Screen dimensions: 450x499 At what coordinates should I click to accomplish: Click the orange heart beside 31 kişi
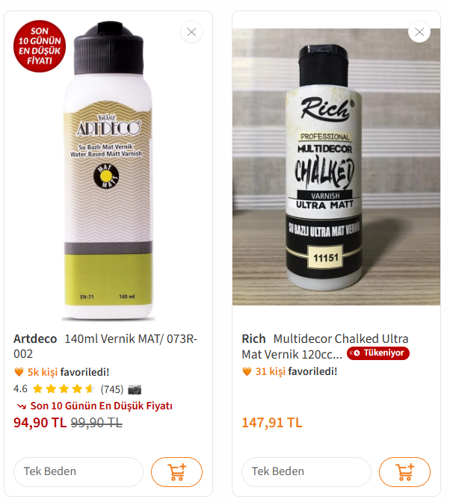[247, 371]
